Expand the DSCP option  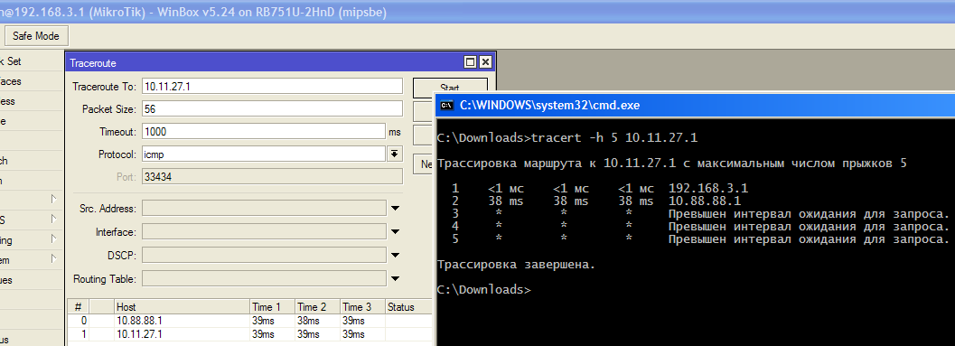pos(395,256)
